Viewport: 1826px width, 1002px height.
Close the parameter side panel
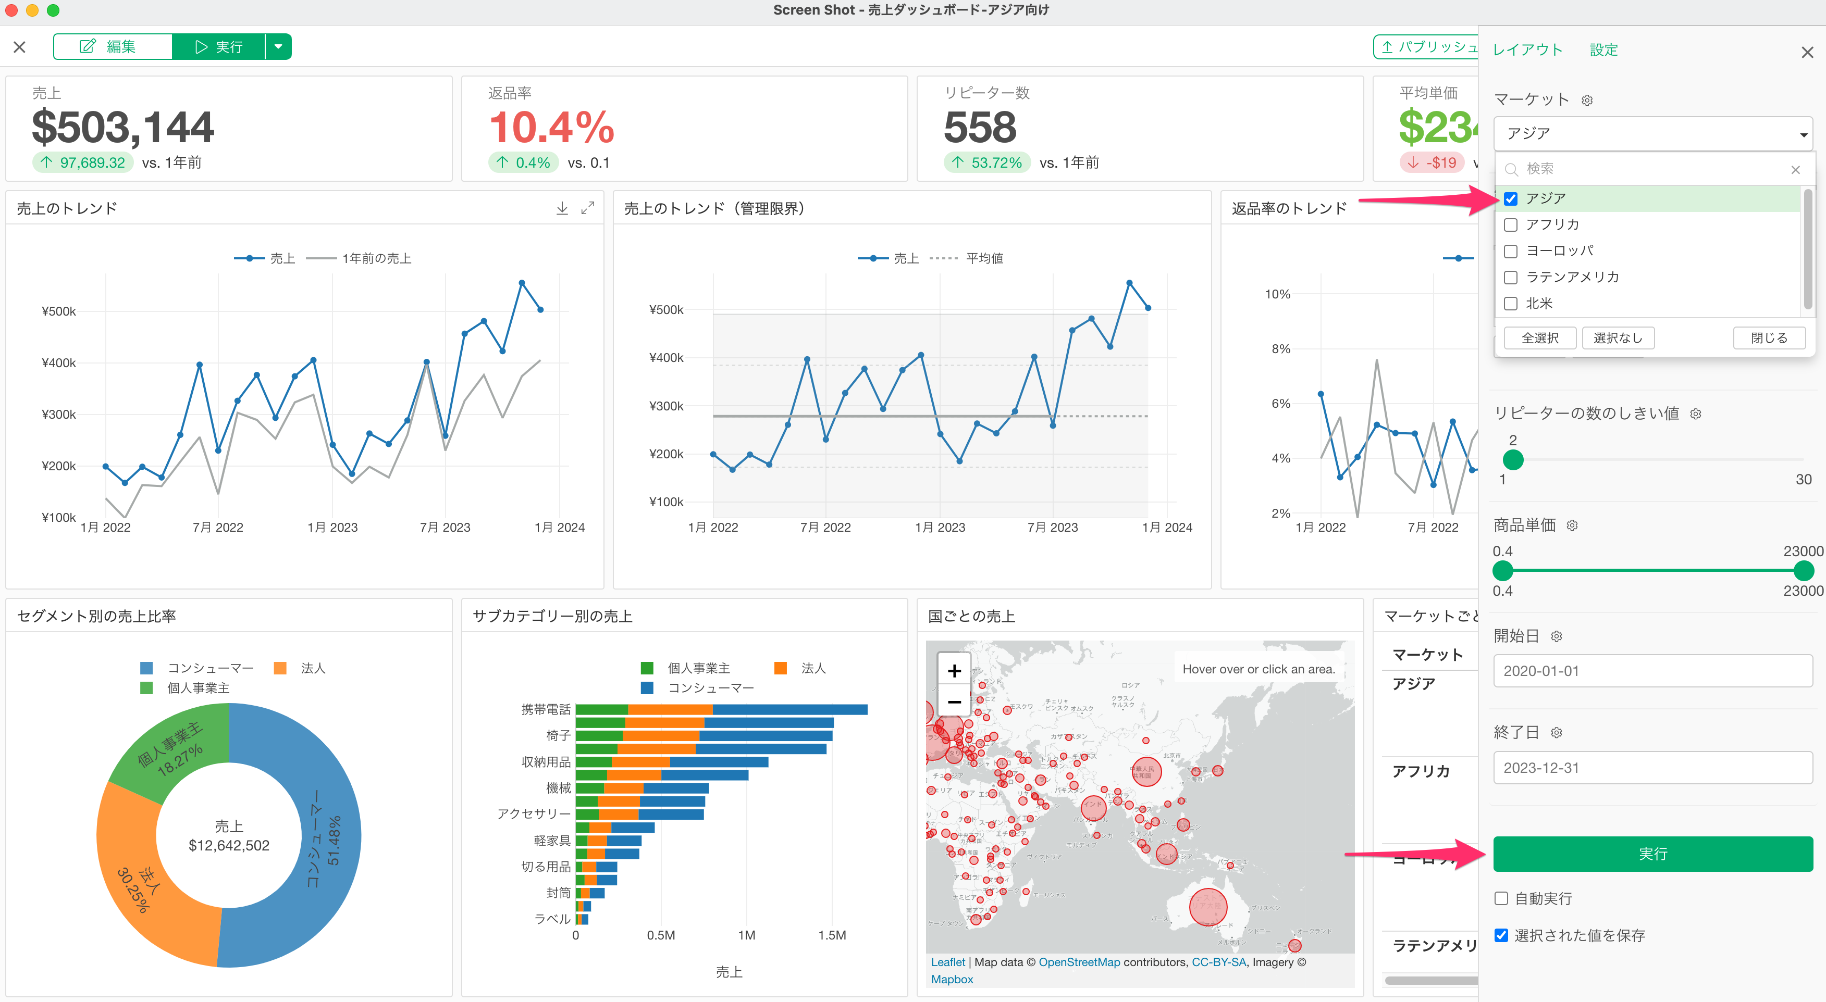pyautogui.click(x=1807, y=53)
